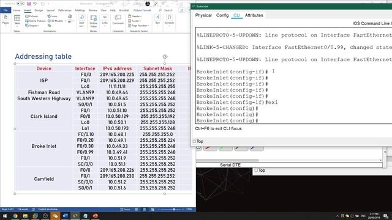Viewport: 392px width, 220px height.
Task: Open PowerPoint from the taskbar
Action: click(x=96, y=216)
